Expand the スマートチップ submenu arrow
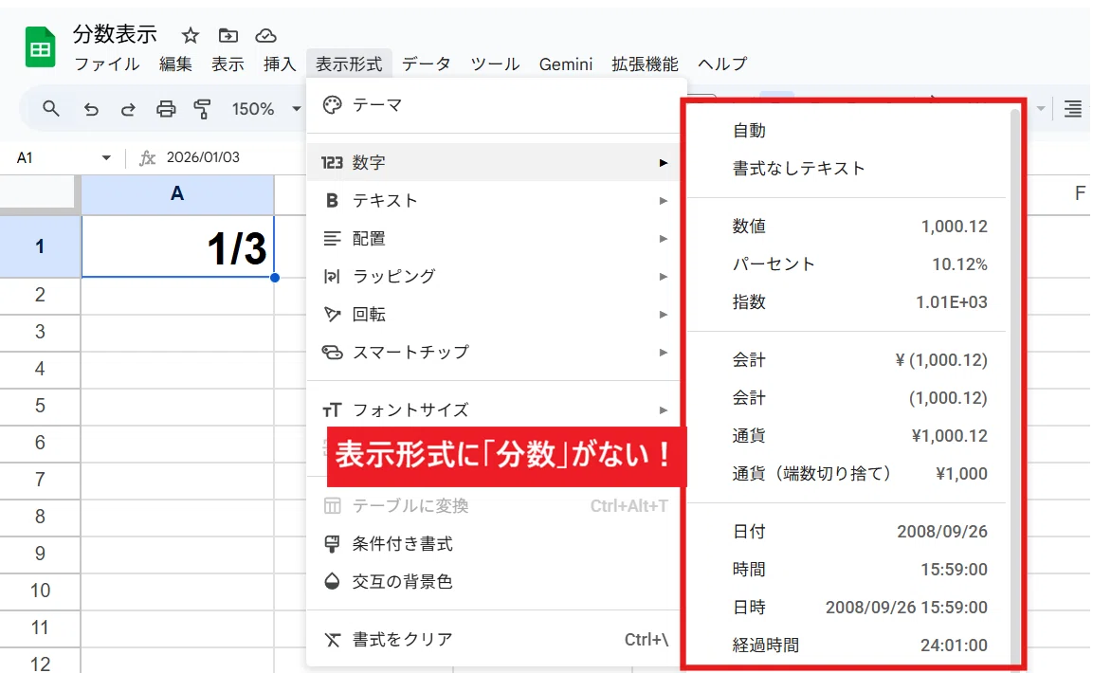1093x673 pixels. [x=663, y=353]
